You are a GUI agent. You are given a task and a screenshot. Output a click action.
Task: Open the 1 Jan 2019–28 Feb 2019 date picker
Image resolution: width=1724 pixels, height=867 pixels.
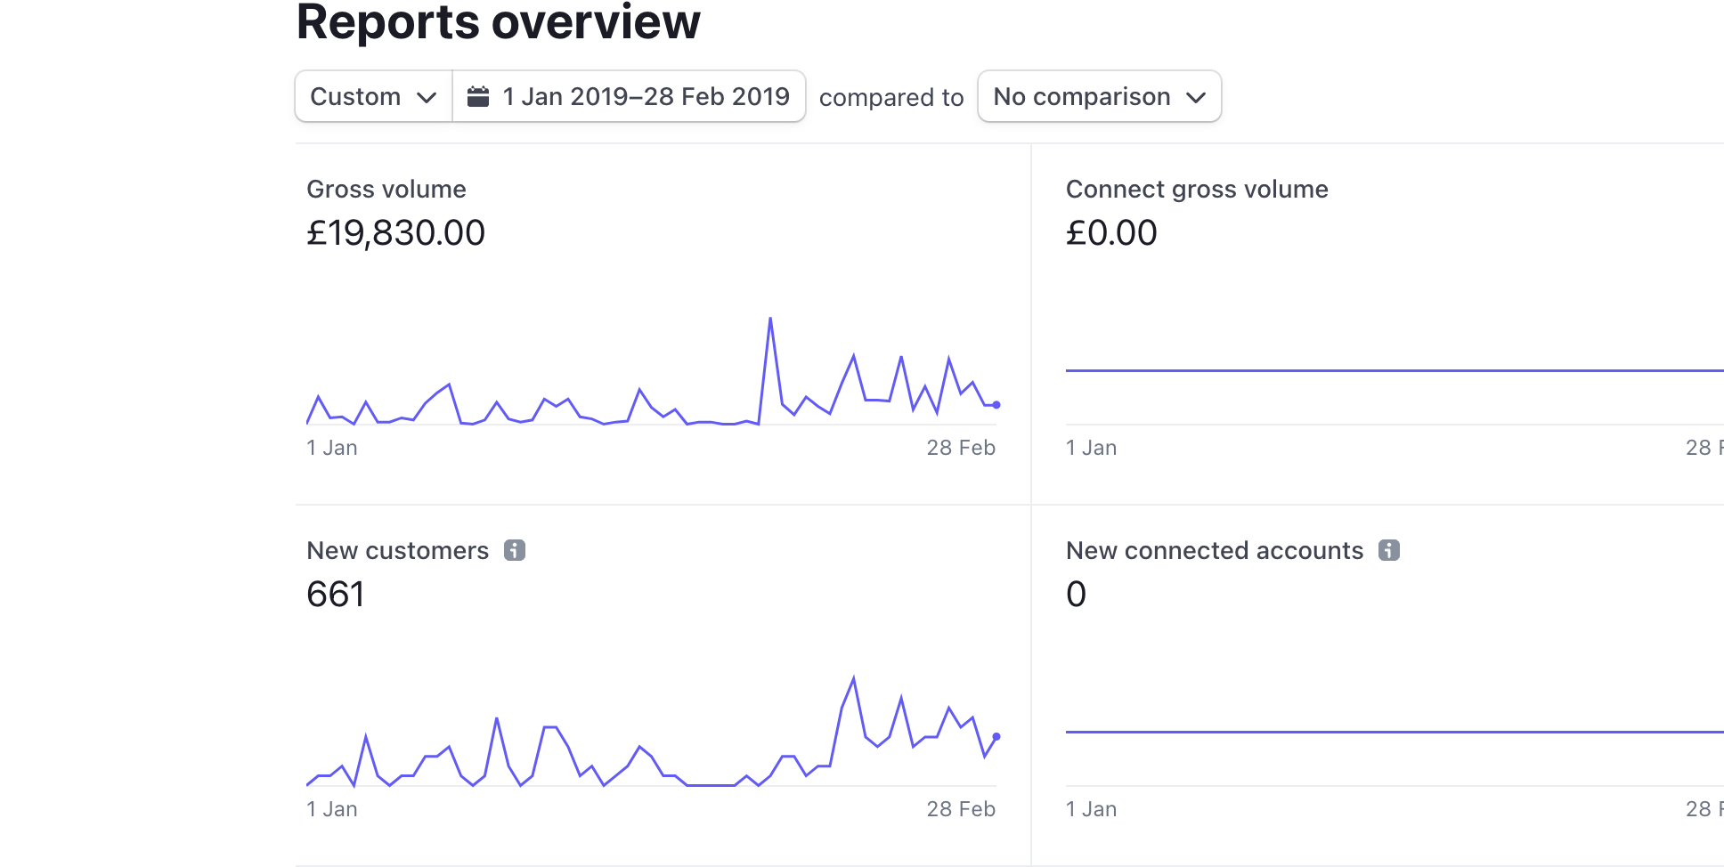tap(629, 96)
